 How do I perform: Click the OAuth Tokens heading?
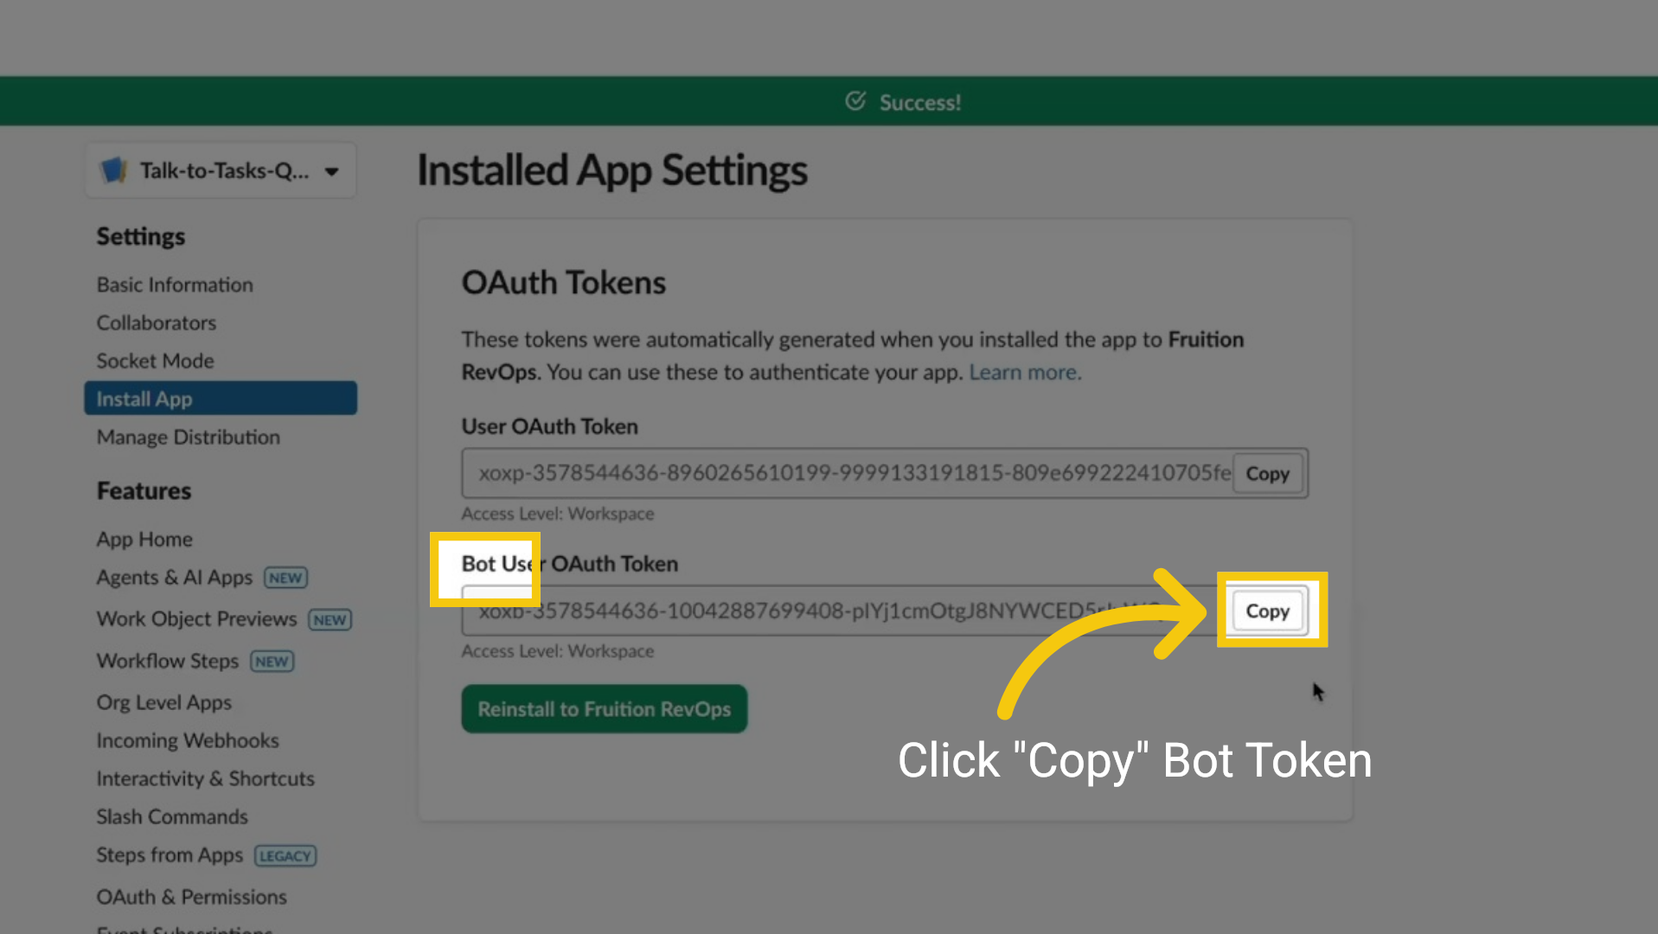[564, 283]
